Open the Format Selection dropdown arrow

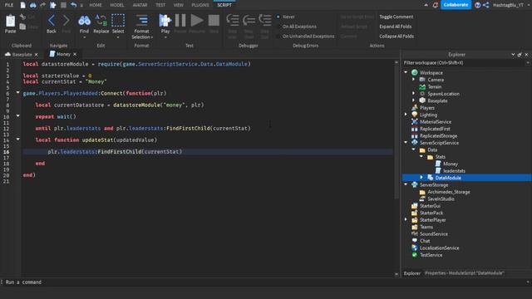pyautogui.click(x=151, y=37)
